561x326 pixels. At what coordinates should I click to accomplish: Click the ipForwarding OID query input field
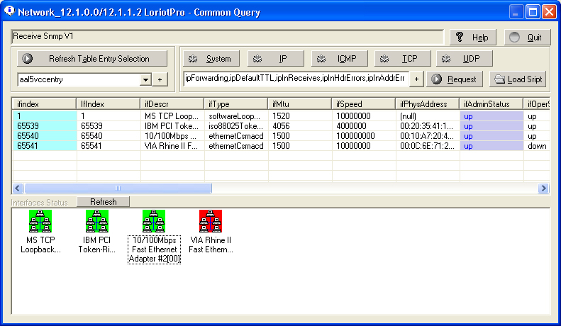coord(294,78)
